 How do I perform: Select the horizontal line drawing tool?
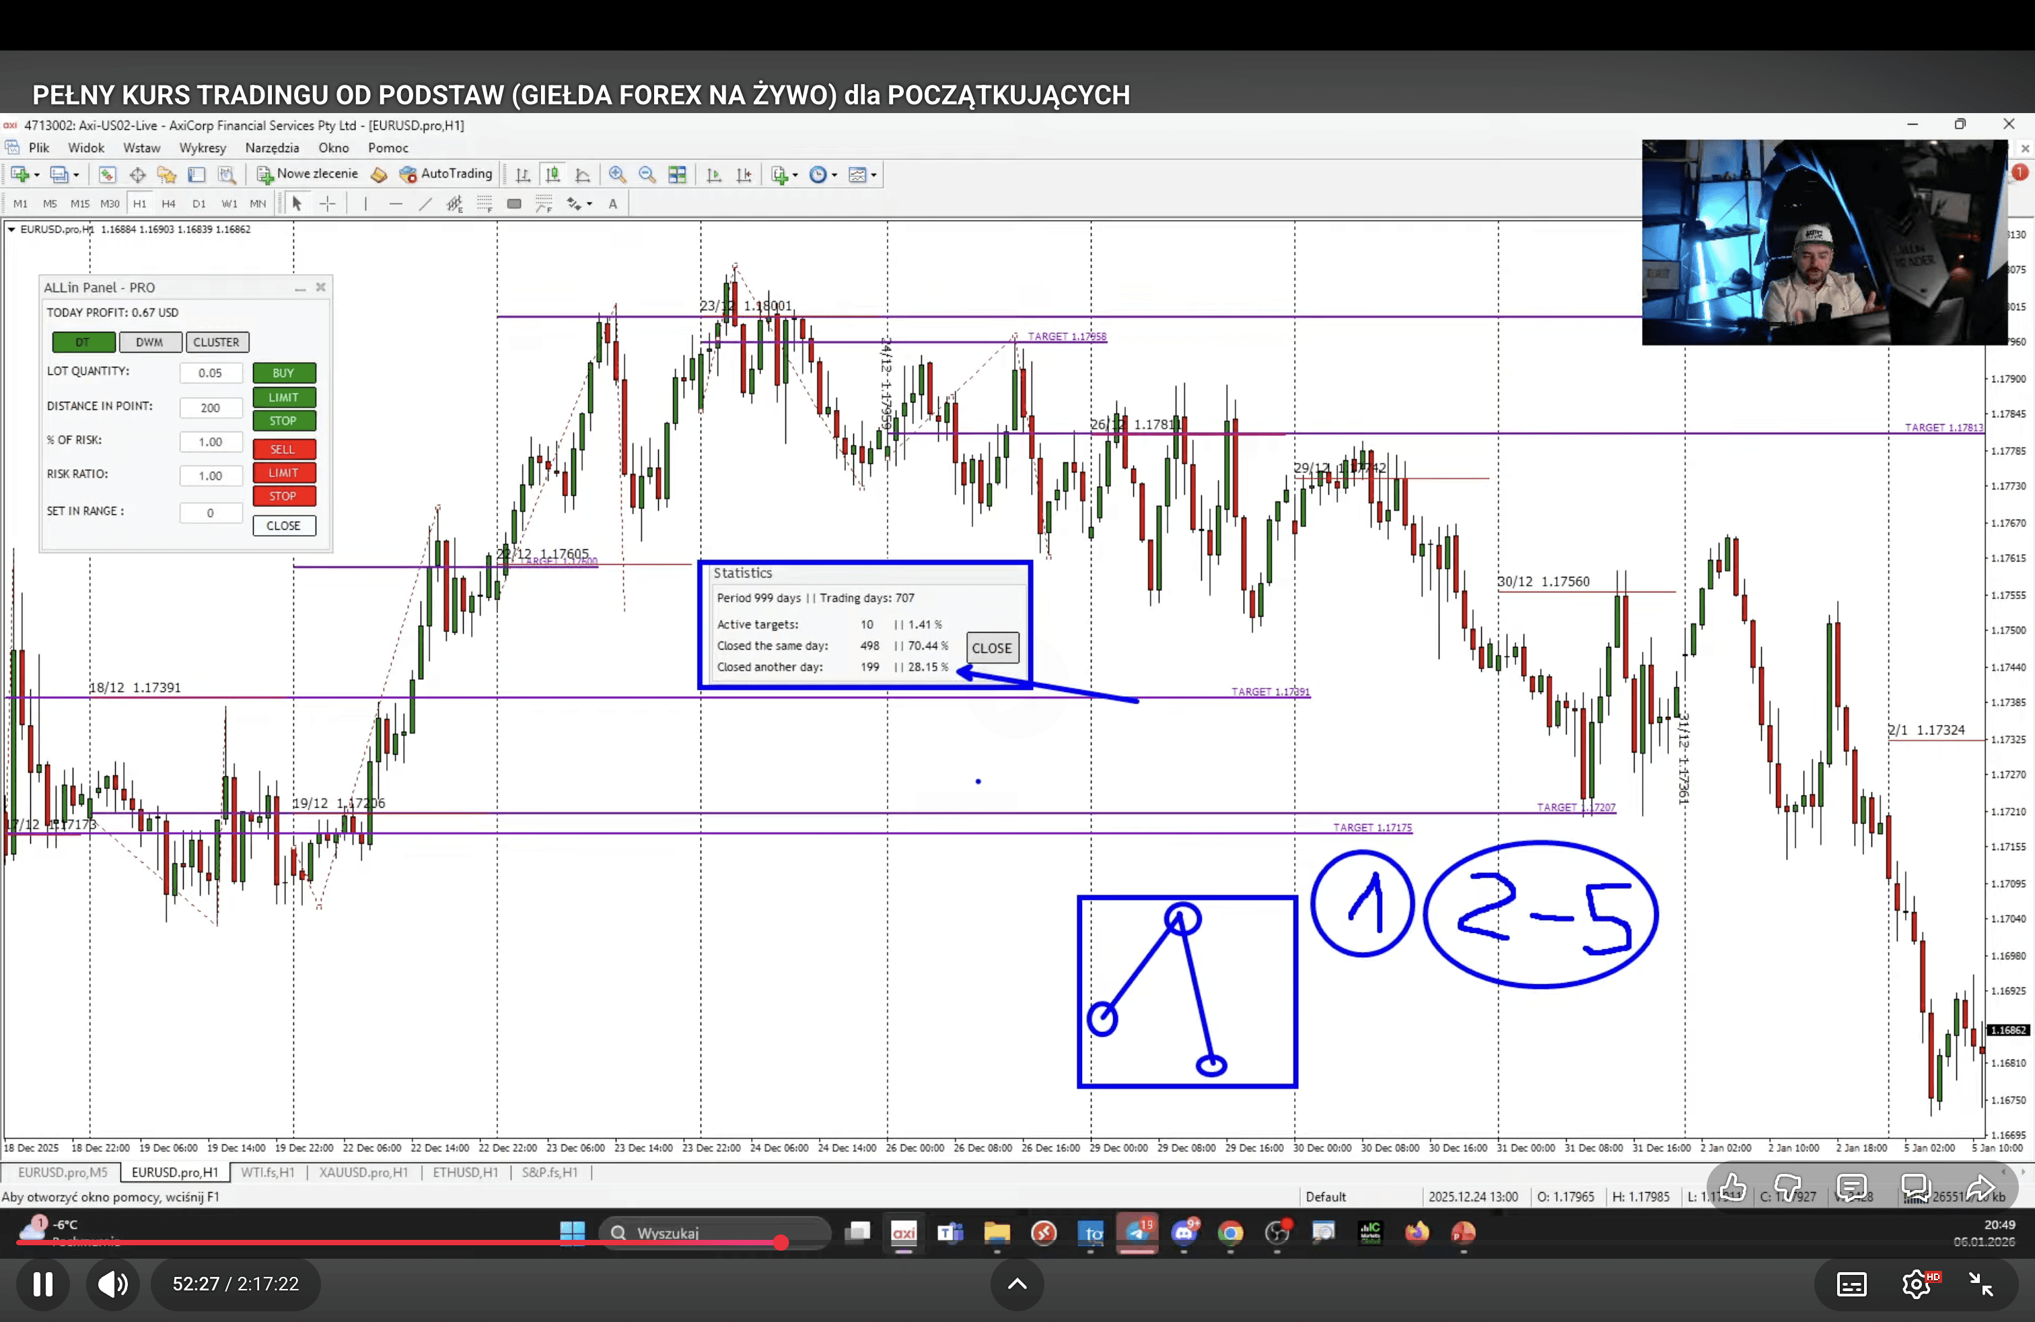click(395, 203)
